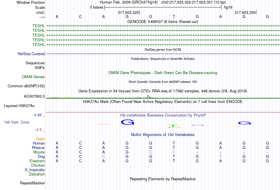Click the RepeatMasker track label
This screenshot has width=280, height=190.
pyautogui.click(x=32, y=183)
